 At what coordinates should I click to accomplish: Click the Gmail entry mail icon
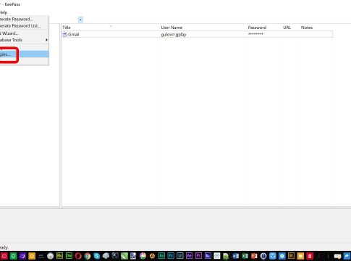[64, 35]
